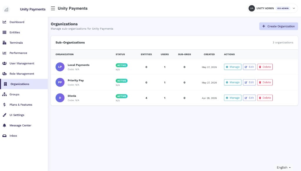Click the LP avatar for Local Payments
The image size is (301, 171).
tap(60, 67)
